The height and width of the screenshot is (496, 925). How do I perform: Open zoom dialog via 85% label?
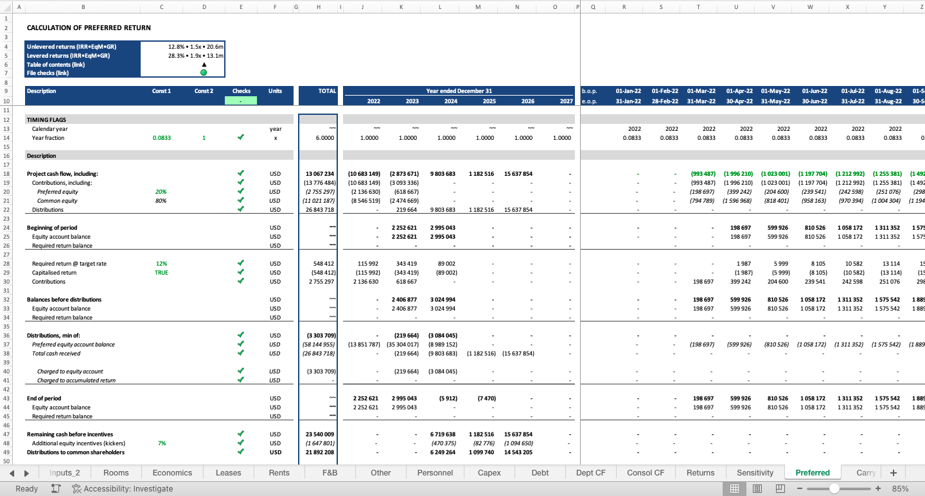click(901, 488)
